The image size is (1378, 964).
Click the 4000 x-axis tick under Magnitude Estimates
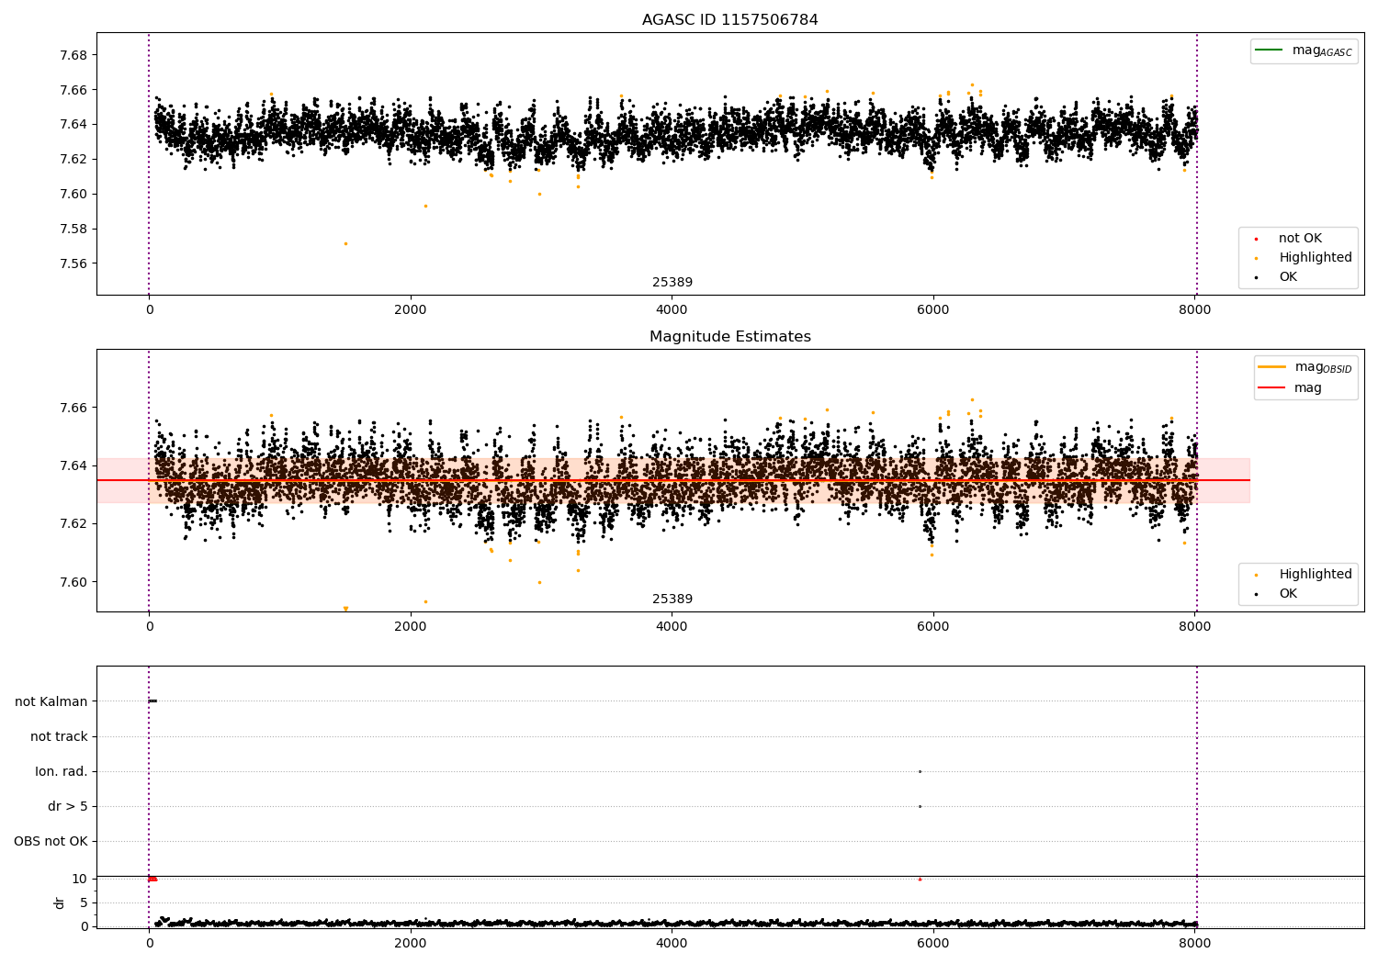pyautogui.click(x=672, y=627)
